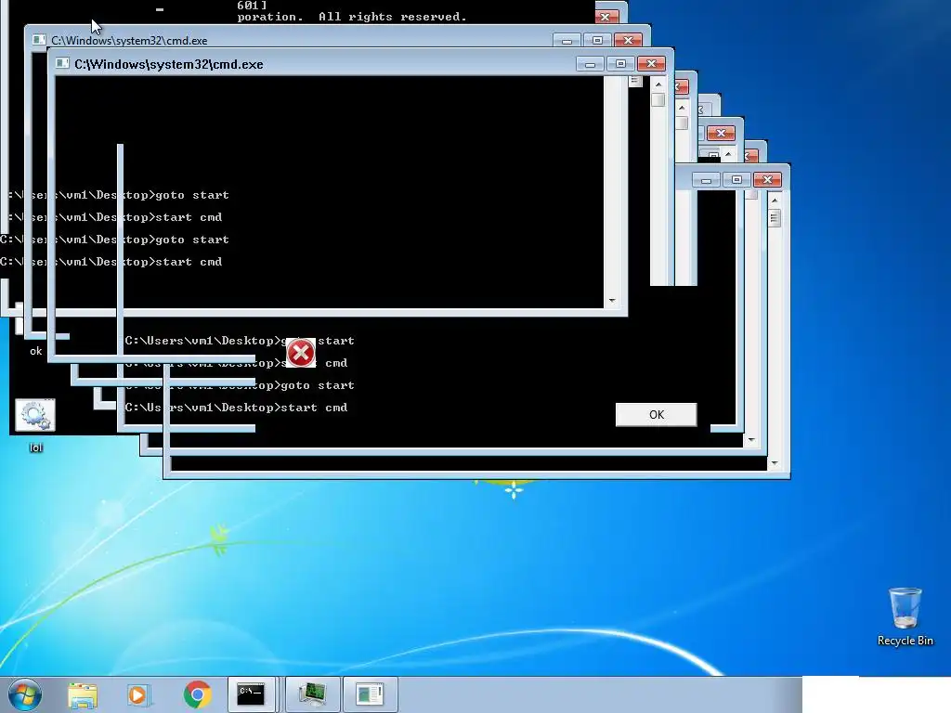Click the OK button in error dialog
951x713 pixels.
pos(657,415)
